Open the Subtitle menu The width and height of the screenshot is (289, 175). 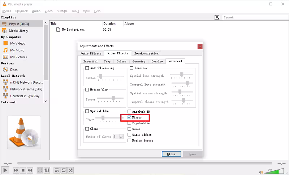[62, 11]
